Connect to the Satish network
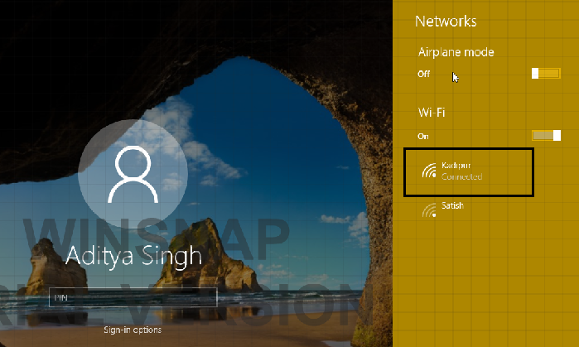The width and height of the screenshot is (579, 347). click(x=453, y=205)
